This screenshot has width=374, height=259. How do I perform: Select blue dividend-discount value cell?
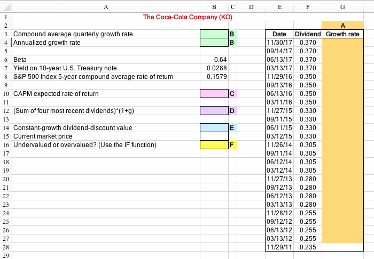click(x=214, y=128)
